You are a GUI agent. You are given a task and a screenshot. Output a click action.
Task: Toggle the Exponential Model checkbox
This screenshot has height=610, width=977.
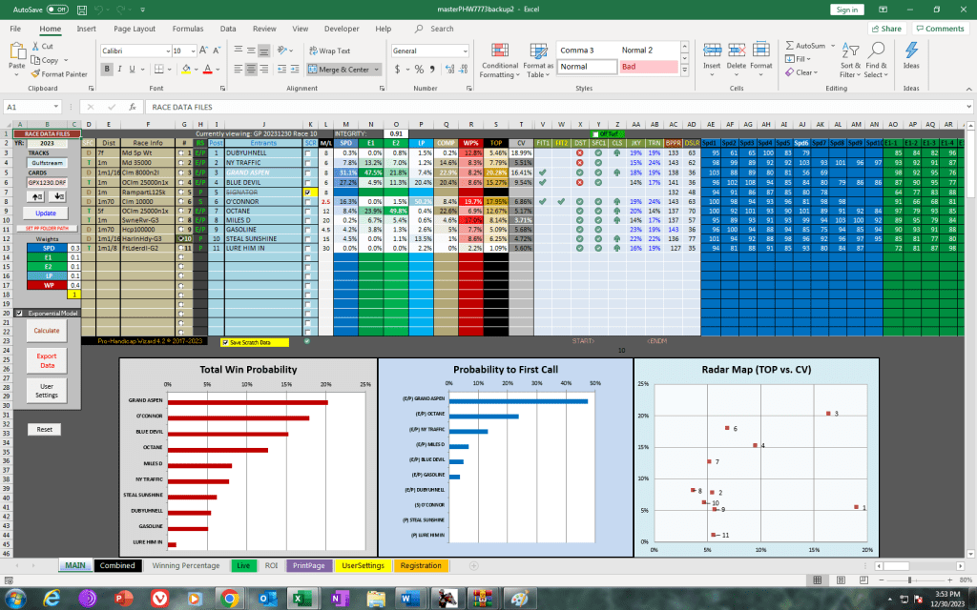pyautogui.click(x=18, y=313)
